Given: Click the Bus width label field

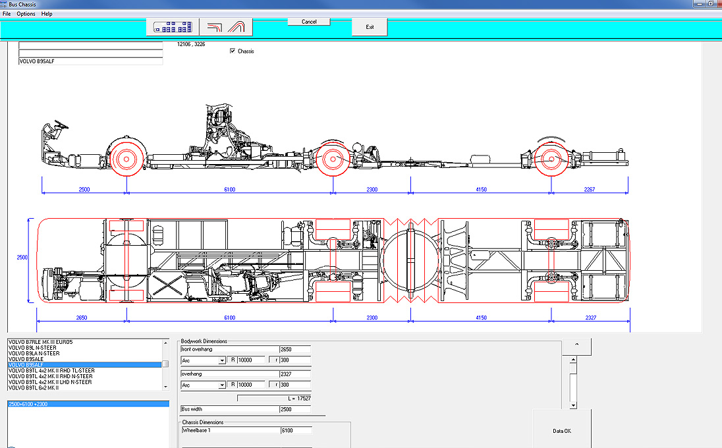Looking at the screenshot, I should pos(230,409).
